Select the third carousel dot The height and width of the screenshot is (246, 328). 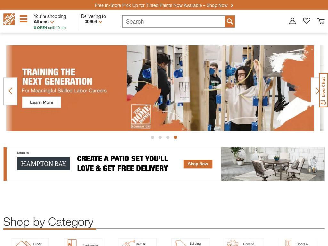[168, 137]
